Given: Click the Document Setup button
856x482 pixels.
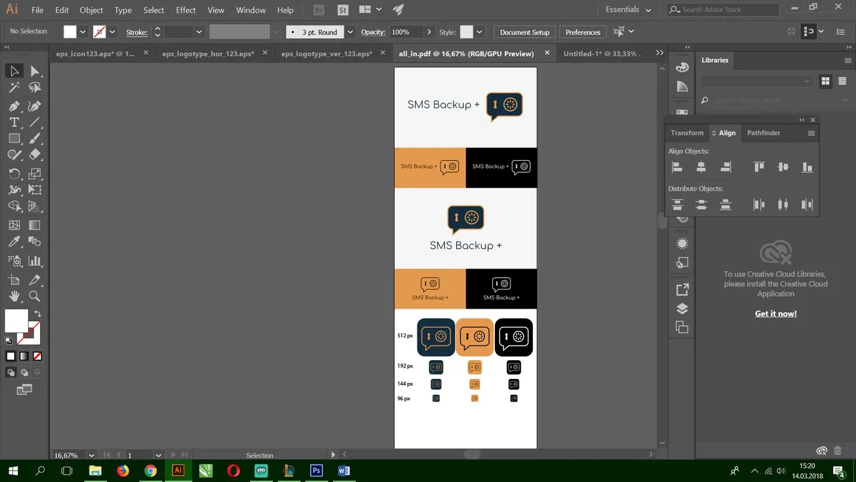Looking at the screenshot, I should coord(525,32).
